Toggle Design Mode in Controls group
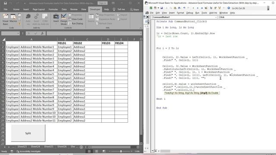Screen dimensions: 276x155 [x=64, y=19]
